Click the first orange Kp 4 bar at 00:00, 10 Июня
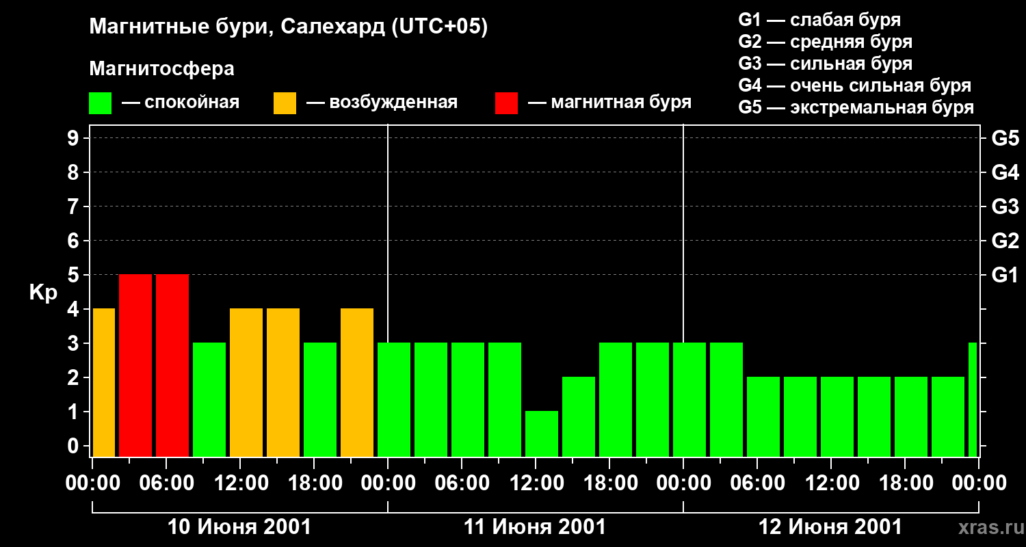Screen dimensions: 1026x547 point(104,382)
